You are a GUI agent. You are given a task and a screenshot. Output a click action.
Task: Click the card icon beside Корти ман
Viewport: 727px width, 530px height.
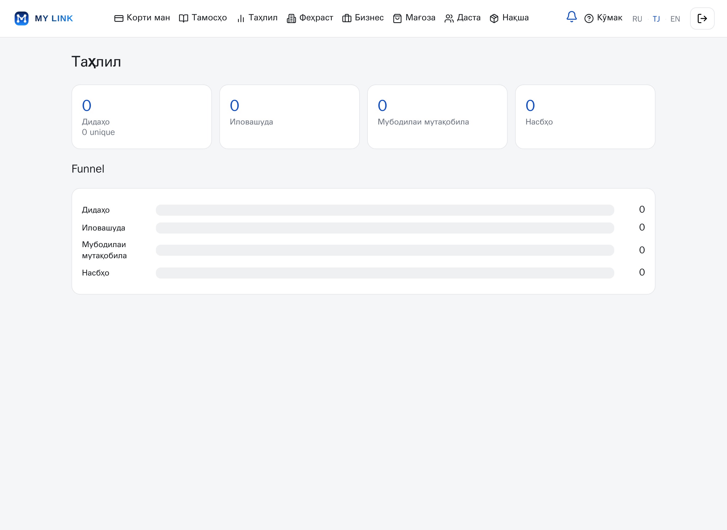point(119,18)
